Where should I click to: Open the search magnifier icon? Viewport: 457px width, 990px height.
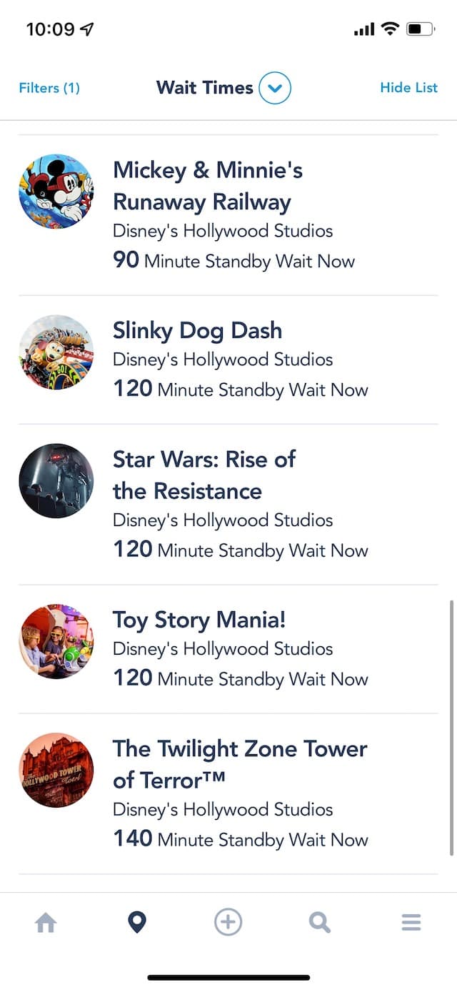point(319,923)
